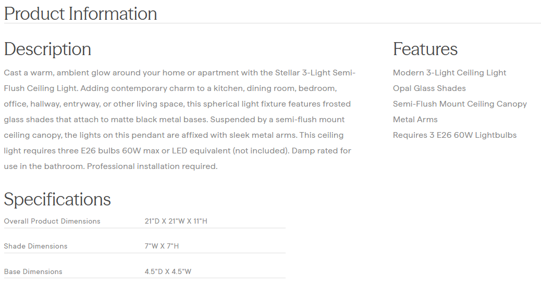Click the Features section heading
Image resolution: width=541 pixels, height=286 pixels.
[x=425, y=49]
